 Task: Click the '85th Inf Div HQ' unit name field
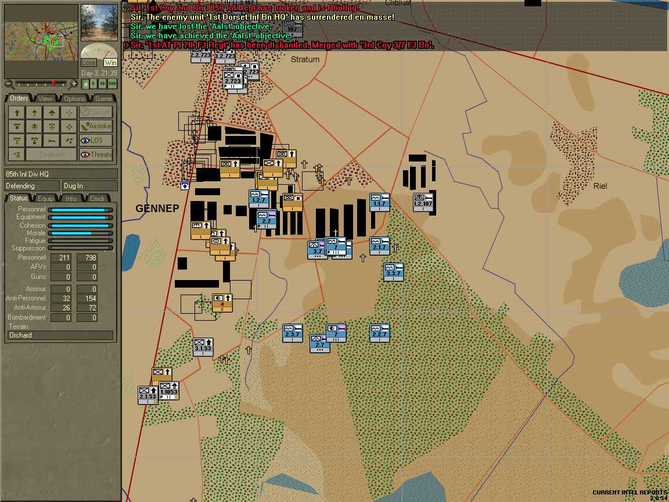pyautogui.click(x=60, y=174)
